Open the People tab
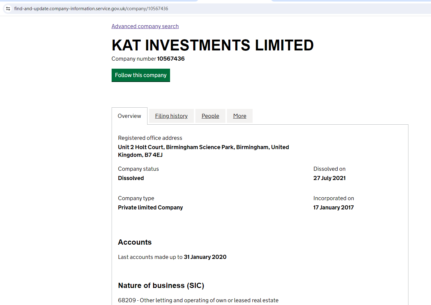Screen dimensions: 431x305 pyautogui.click(x=210, y=116)
